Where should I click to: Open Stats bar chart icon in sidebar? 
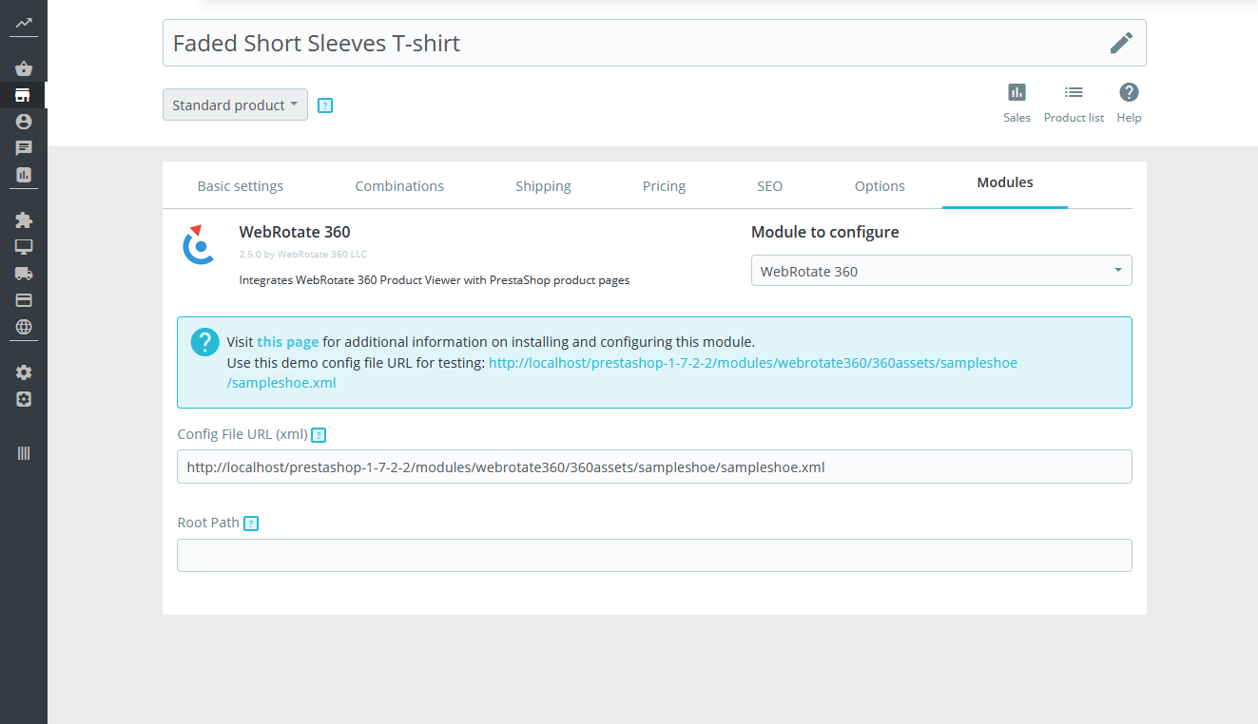tap(24, 175)
